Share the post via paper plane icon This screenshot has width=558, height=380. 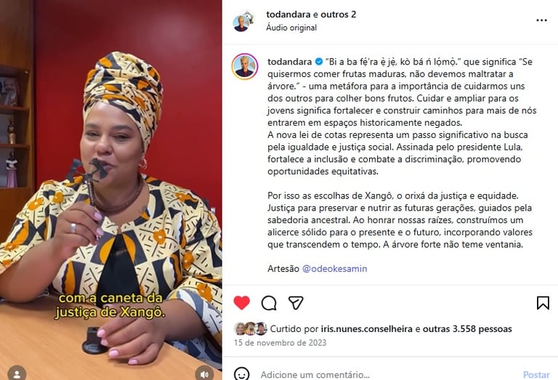pyautogui.click(x=296, y=303)
